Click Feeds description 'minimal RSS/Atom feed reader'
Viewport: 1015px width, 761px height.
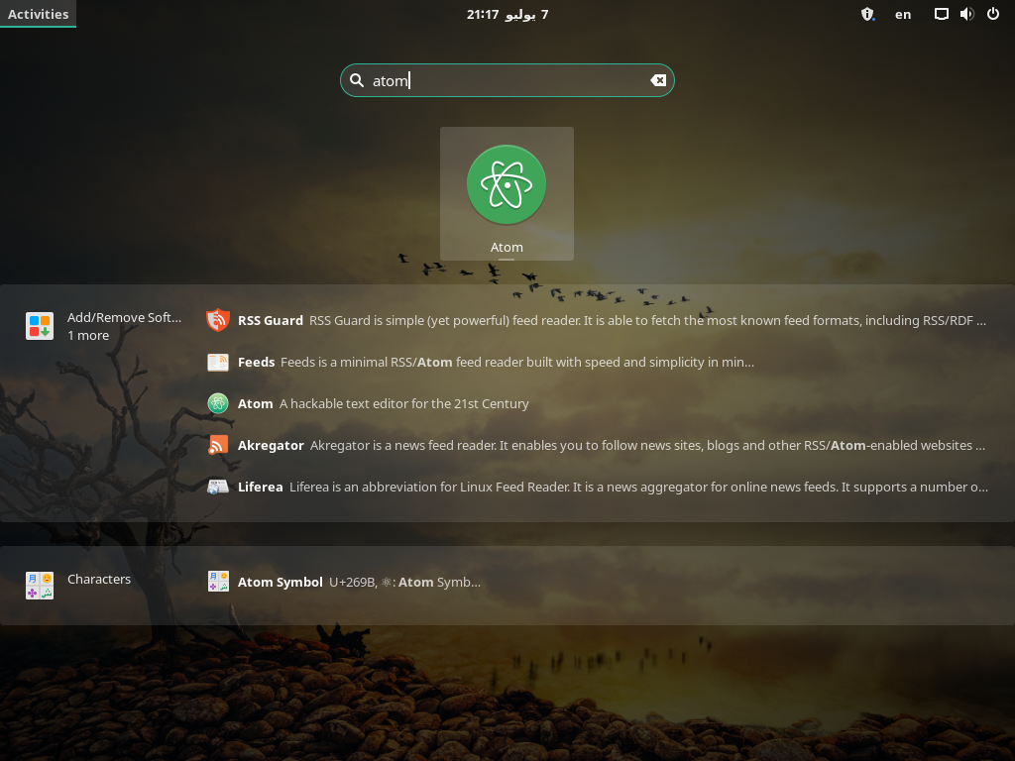coord(517,363)
